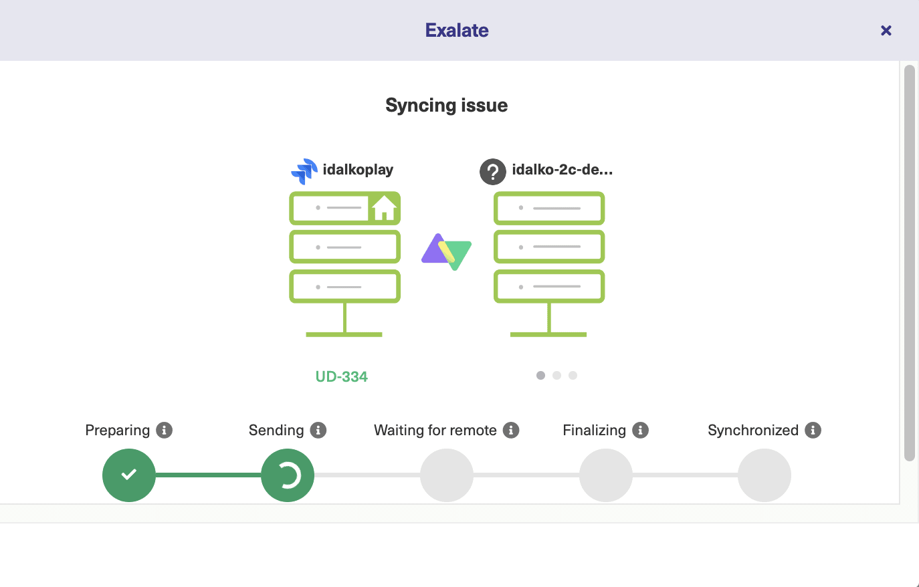Select the second carousel dot
The height and width of the screenshot is (587, 919).
[x=556, y=375]
